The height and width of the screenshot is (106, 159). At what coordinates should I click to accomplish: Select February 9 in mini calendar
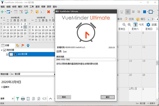pos(25,27)
